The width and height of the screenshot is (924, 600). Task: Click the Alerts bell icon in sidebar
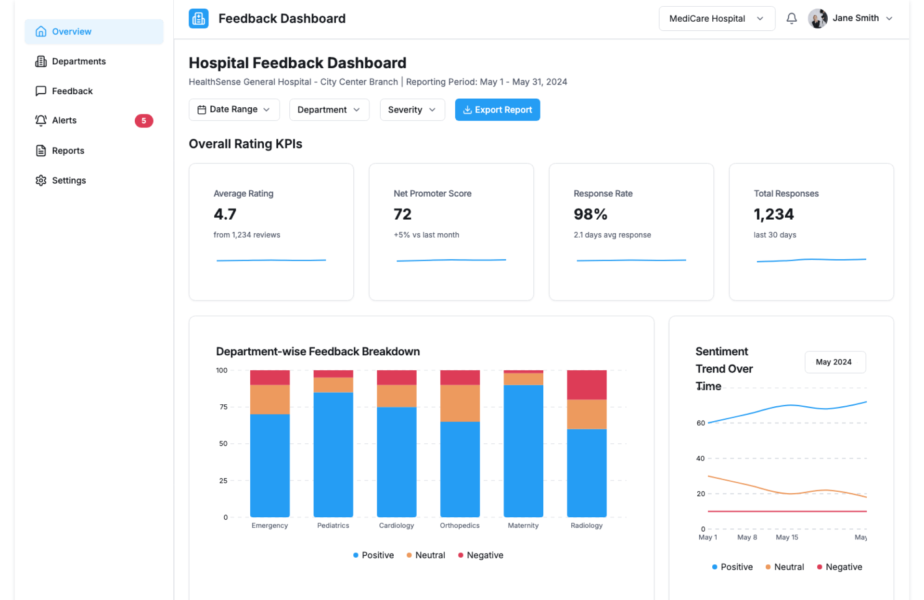click(41, 120)
